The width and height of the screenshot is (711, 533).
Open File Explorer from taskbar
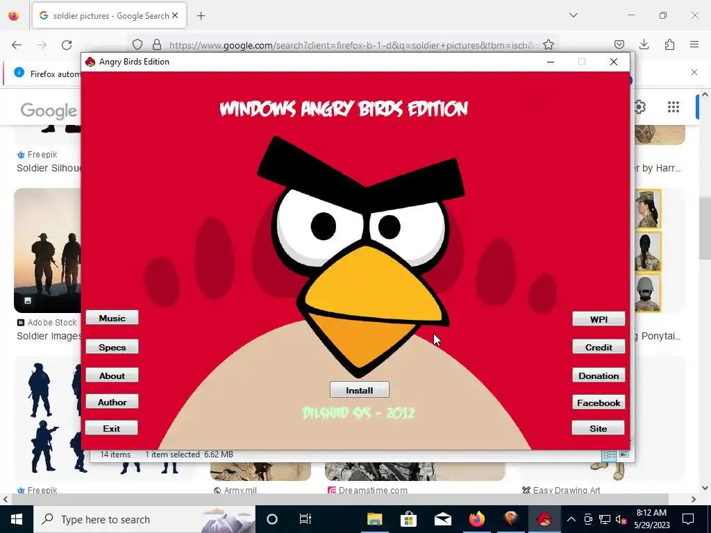pos(374,519)
